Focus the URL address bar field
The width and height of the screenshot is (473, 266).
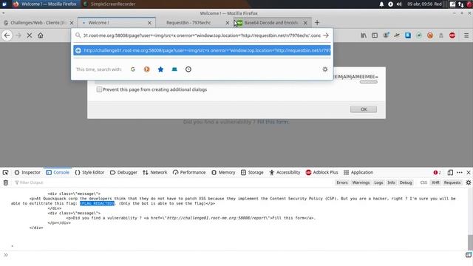pos(202,35)
